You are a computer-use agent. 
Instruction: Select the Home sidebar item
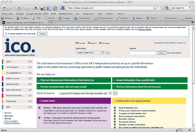click(19, 61)
